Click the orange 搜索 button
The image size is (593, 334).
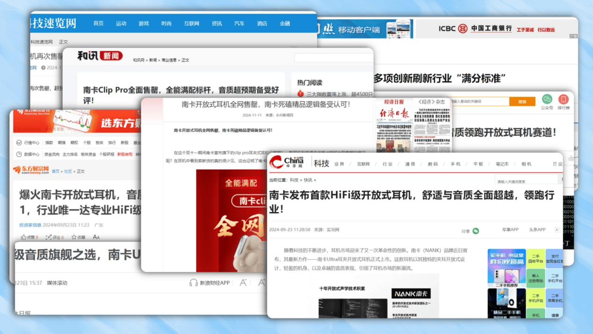[522, 102]
